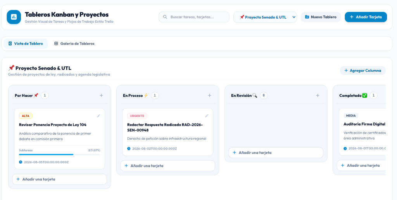Viewport: 397px width, 200px height.
Task: Click the Completado column title
Action: coord(353,95)
